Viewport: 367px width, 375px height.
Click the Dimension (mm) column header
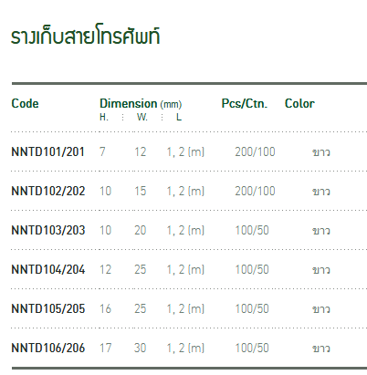(x=141, y=104)
